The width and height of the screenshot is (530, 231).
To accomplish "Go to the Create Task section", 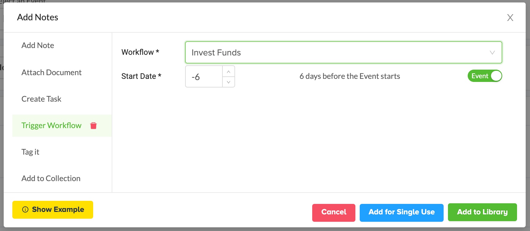I will [41, 99].
